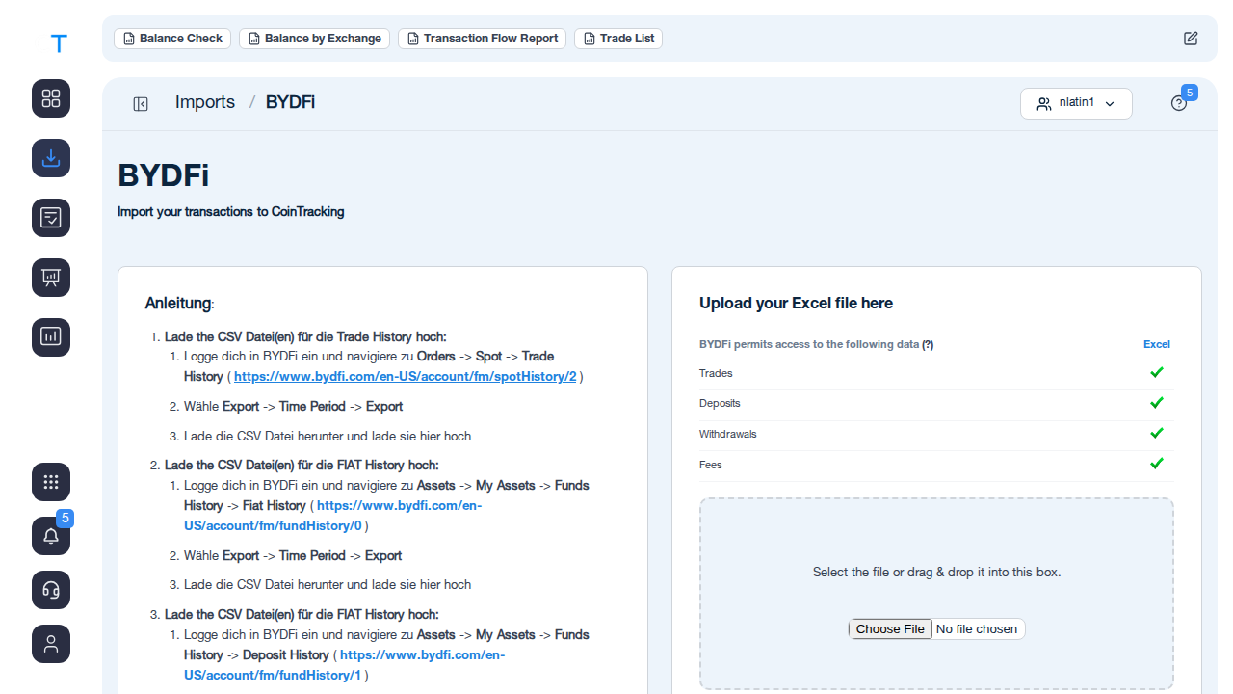
Task: Open the imports download icon in sidebar
Action: point(51,158)
